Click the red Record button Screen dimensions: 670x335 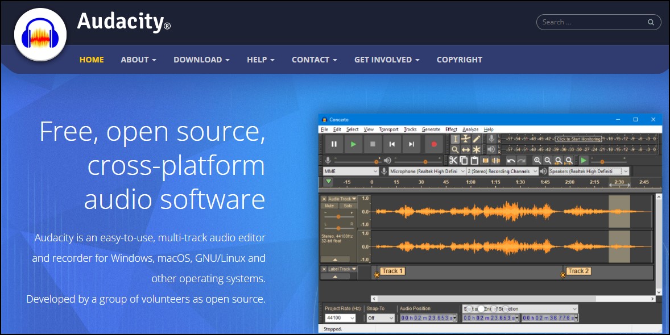tap(434, 144)
